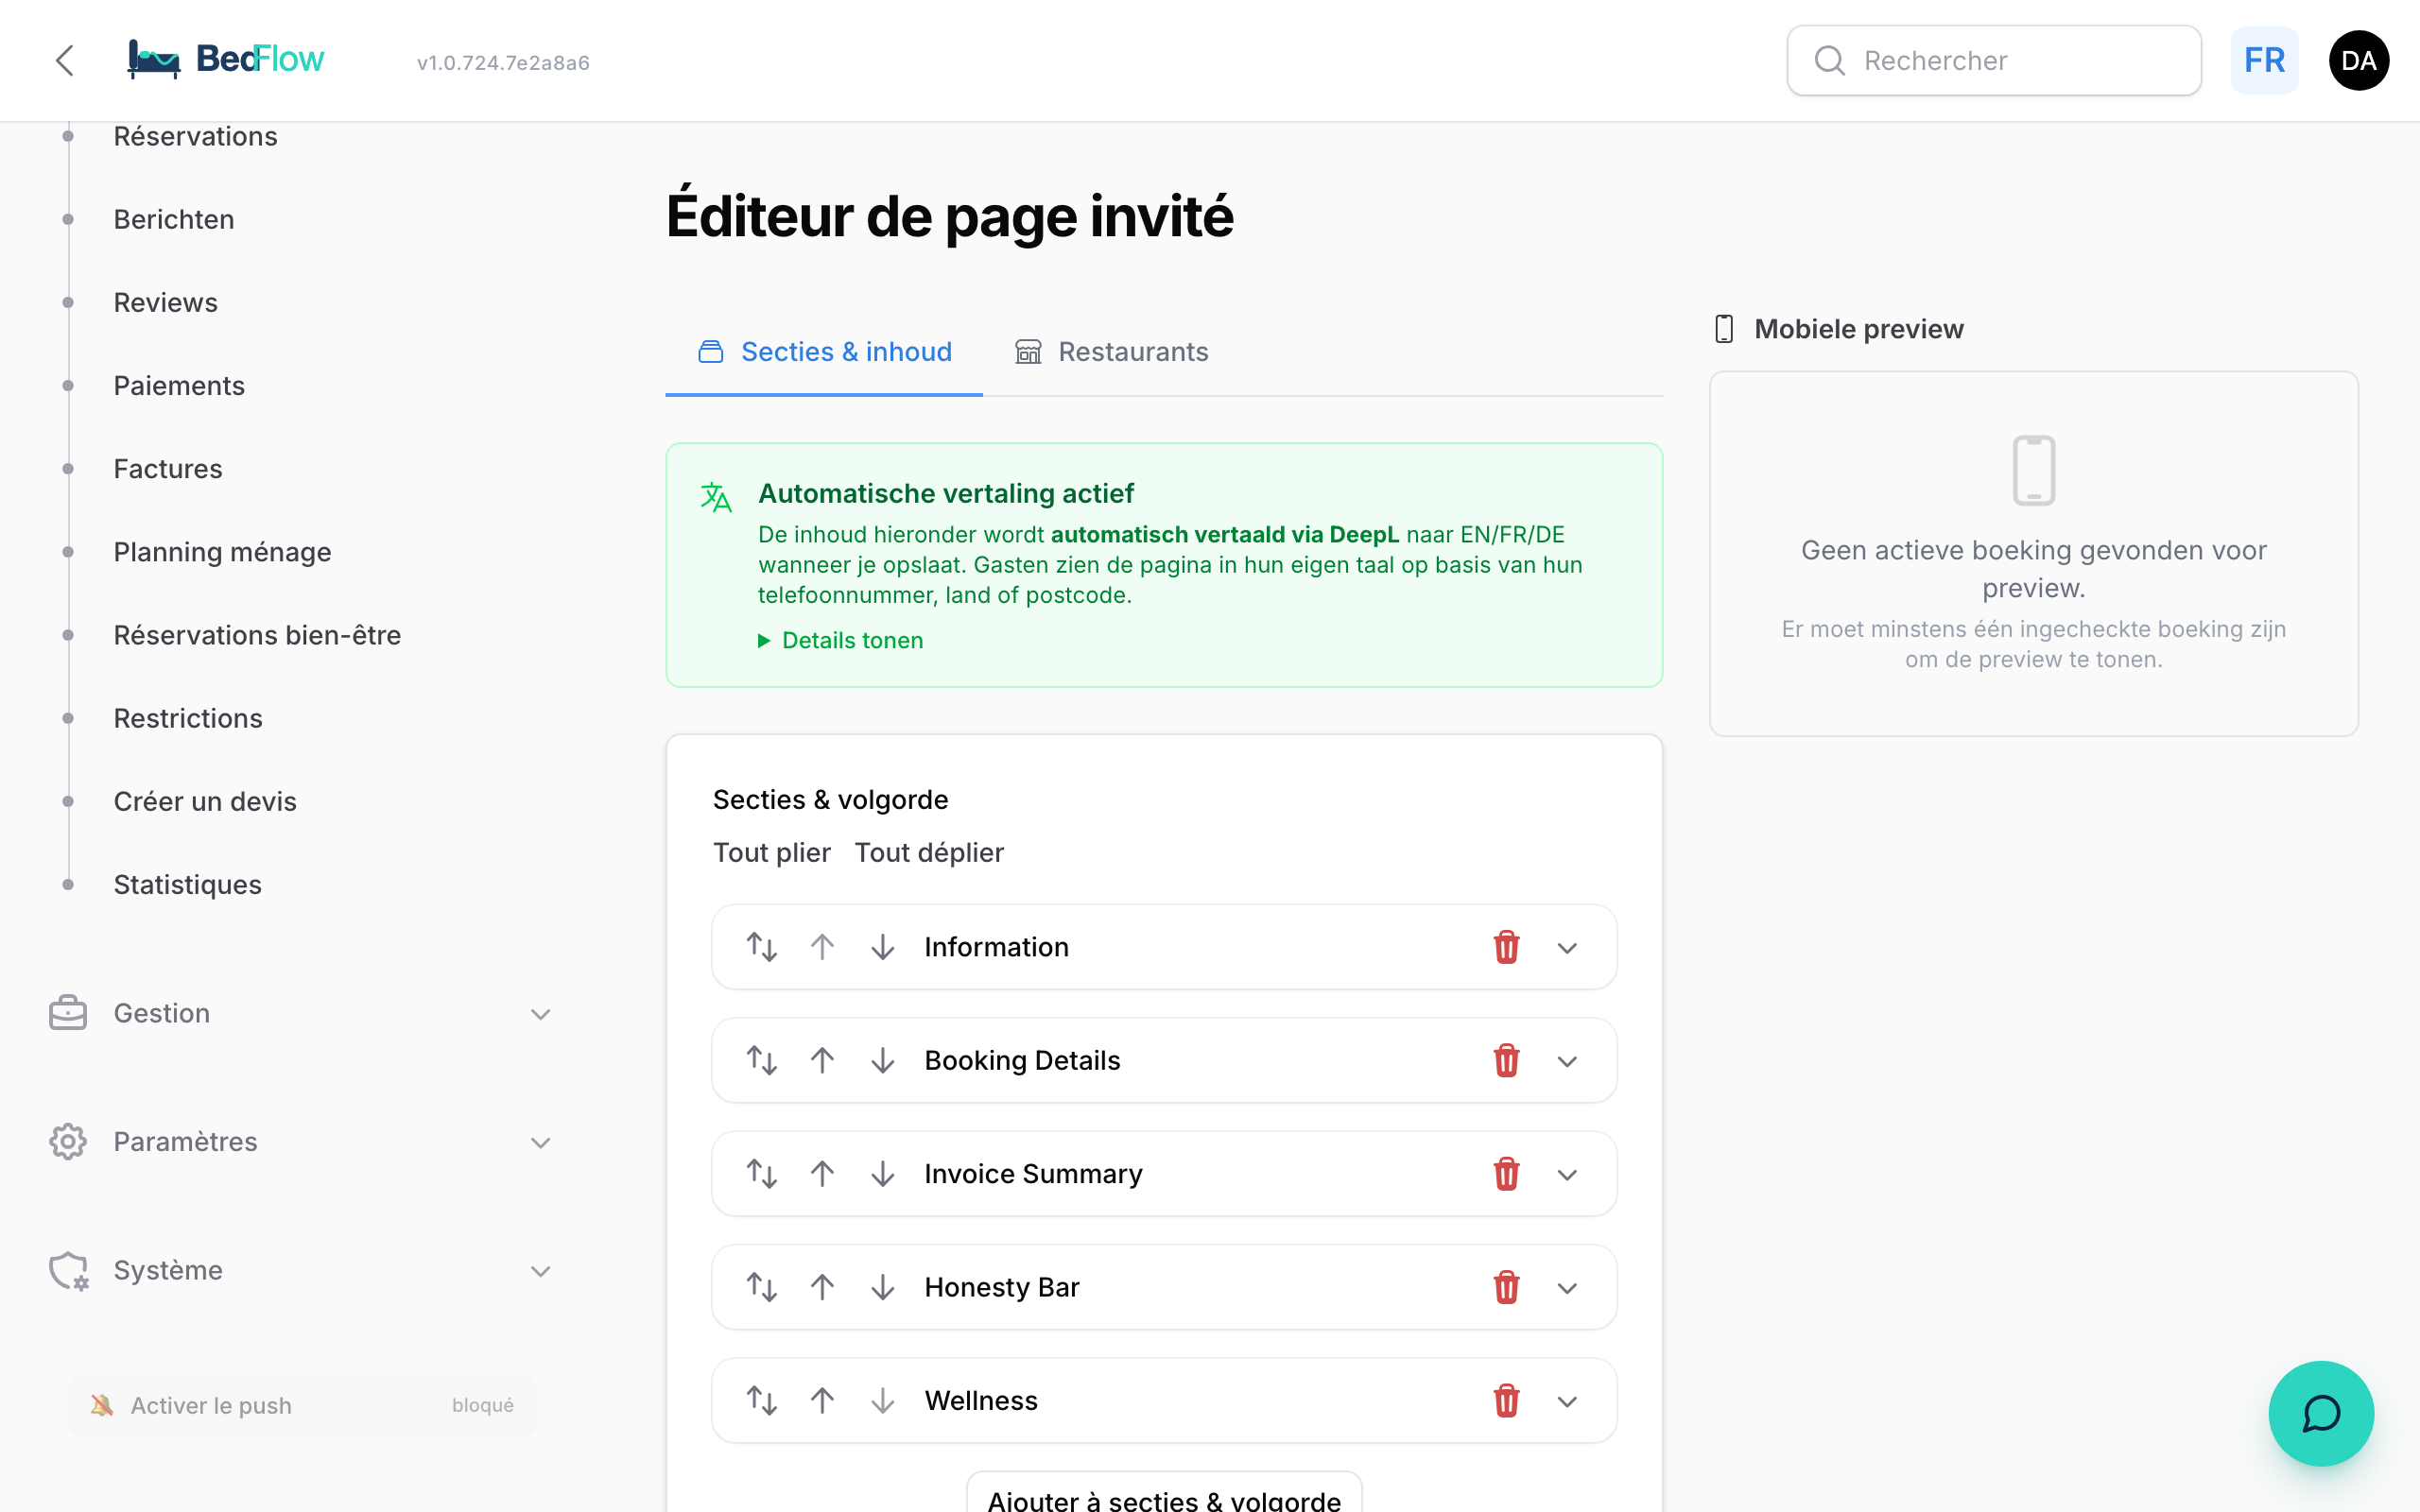Move Invoice Summary section up
This screenshot has width=2420, height=1512.
coord(822,1174)
